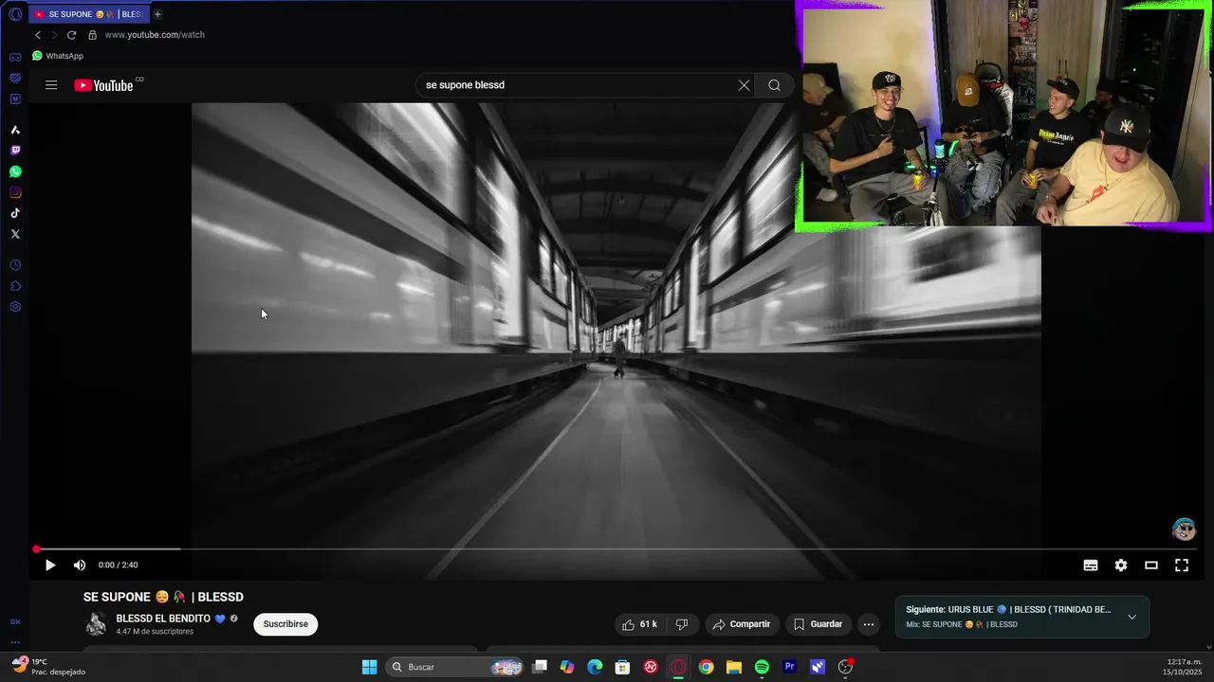
Task: Click video title SE SUPONE BLESSD
Action: [163, 597]
